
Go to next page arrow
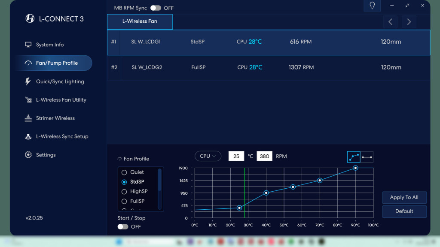pos(409,22)
